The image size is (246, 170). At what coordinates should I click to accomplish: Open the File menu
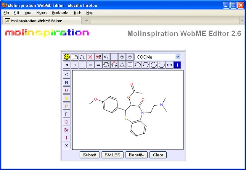[6, 13]
